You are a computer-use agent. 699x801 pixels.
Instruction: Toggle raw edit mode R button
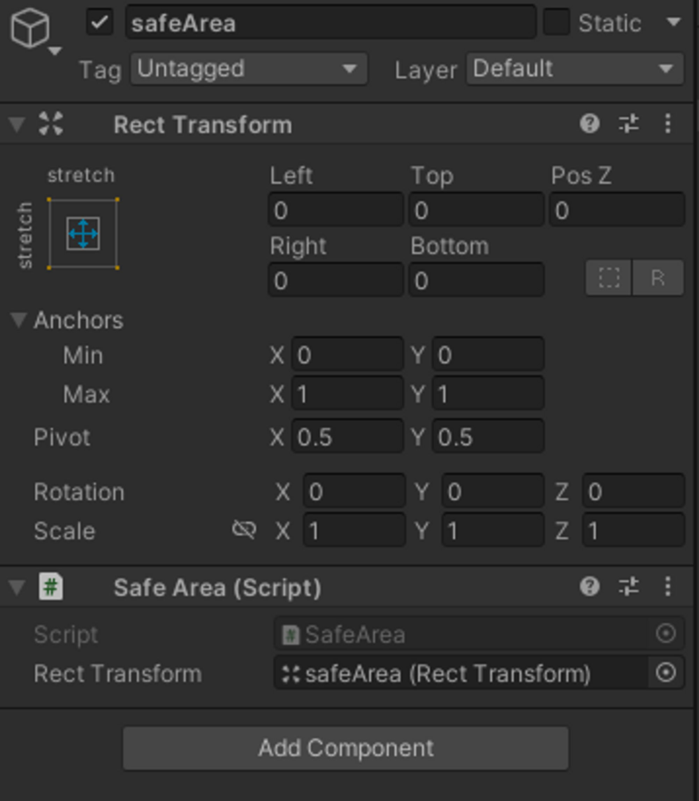[658, 278]
